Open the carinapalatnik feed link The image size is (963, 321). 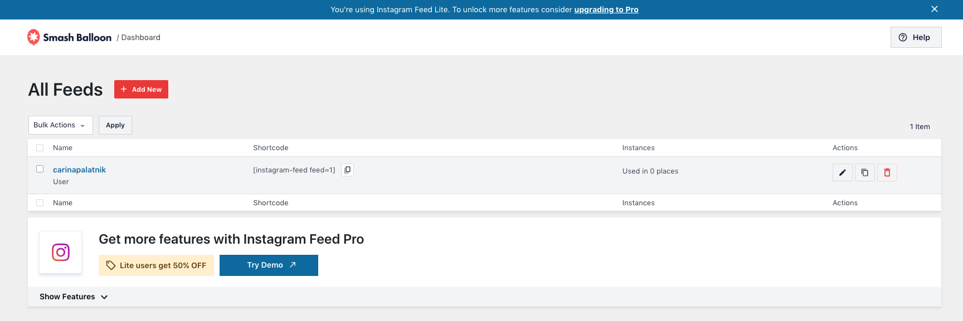79,170
